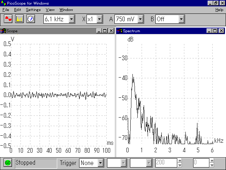
Task: Expand the 6.1 kHz frequency range dropdown
Action: pos(71,19)
